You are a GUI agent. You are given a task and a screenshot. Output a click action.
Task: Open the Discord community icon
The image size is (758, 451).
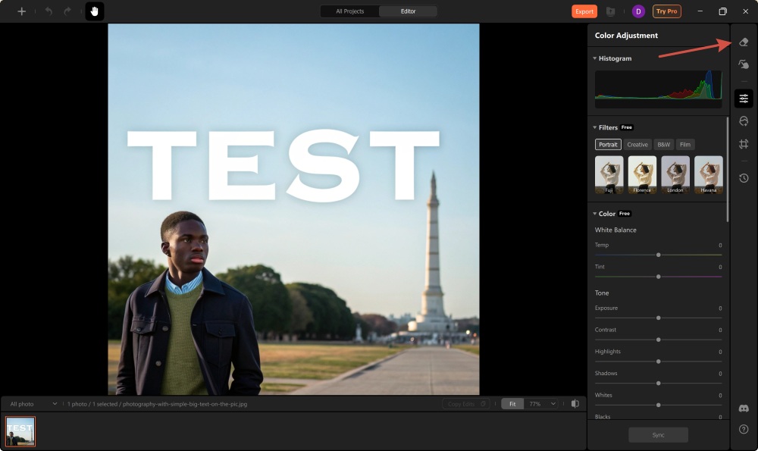744,409
